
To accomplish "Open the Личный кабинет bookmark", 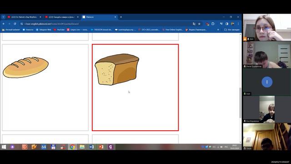I will [x=11, y=30].
